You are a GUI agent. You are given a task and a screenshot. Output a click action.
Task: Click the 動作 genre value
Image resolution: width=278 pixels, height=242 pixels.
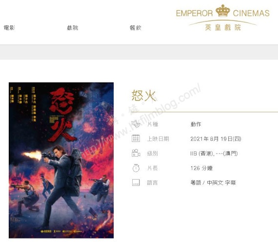[196, 124]
